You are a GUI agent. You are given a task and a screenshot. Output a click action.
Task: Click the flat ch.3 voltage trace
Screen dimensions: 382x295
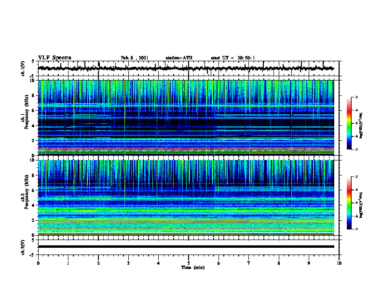point(186,247)
